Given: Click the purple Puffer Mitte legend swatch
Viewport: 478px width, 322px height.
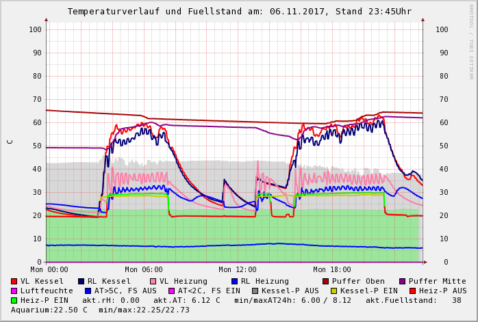Looking at the screenshot, I should [x=403, y=281].
